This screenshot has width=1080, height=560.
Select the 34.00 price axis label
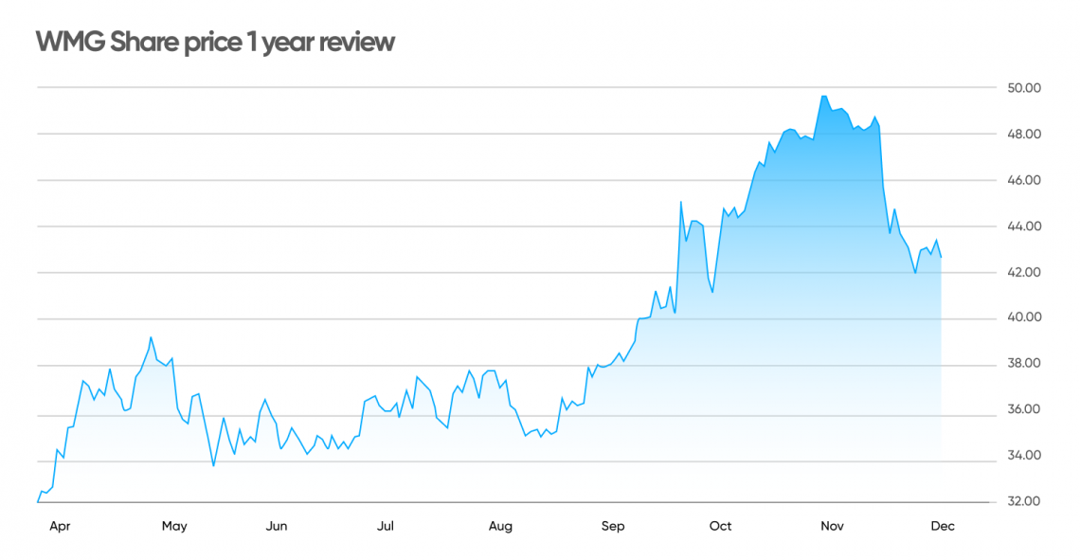click(x=1024, y=456)
